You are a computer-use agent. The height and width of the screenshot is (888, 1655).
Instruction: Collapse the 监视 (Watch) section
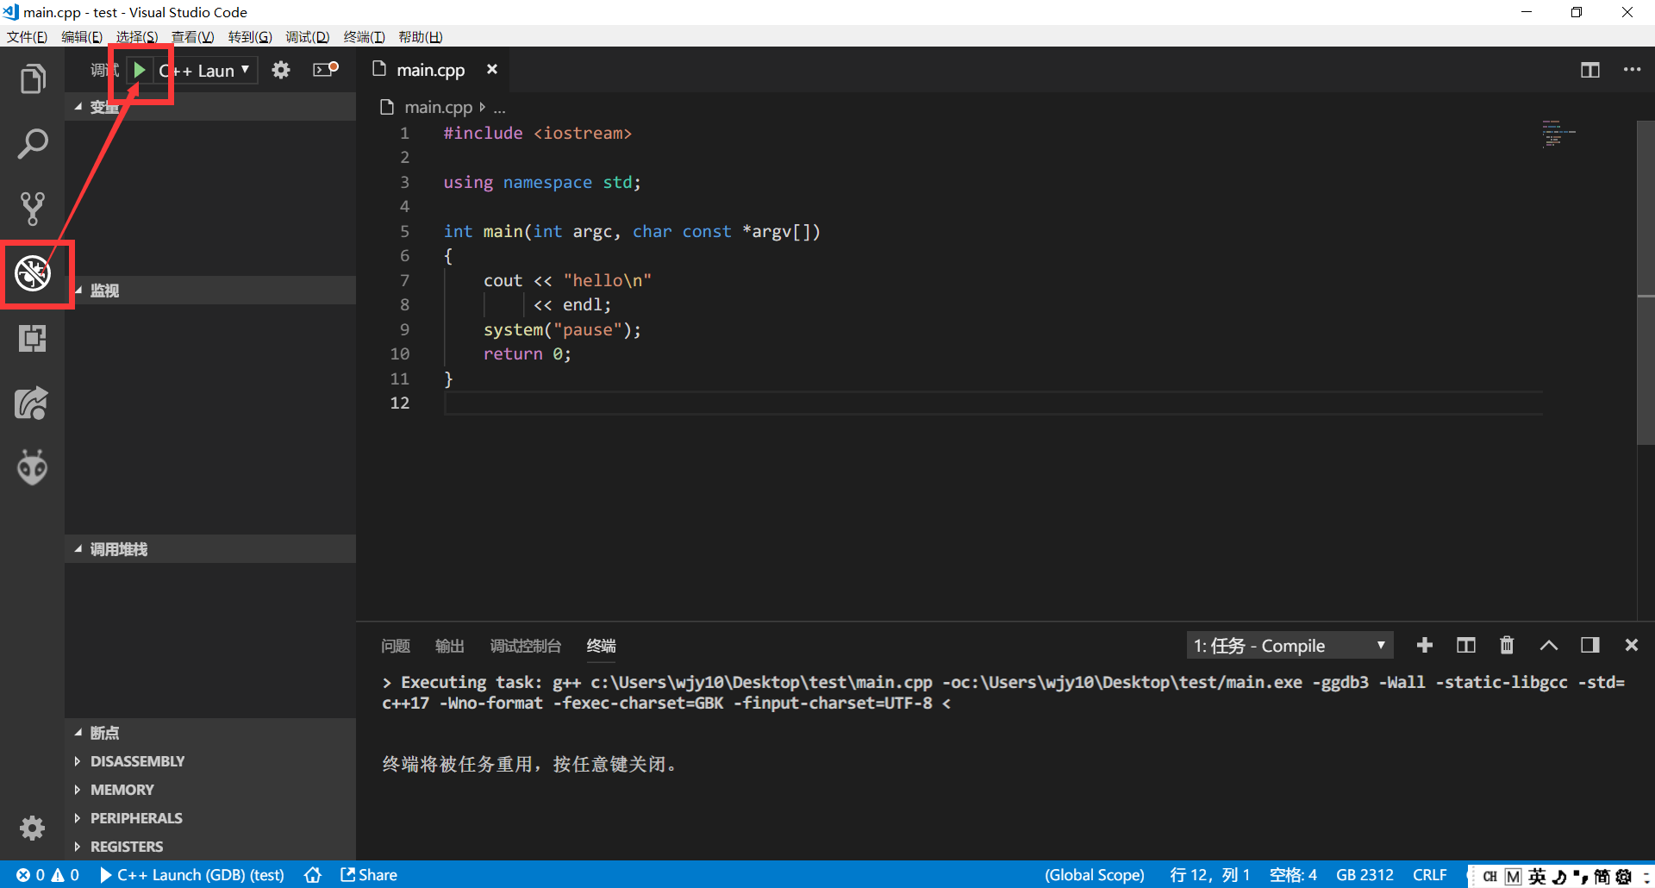[x=209, y=291]
